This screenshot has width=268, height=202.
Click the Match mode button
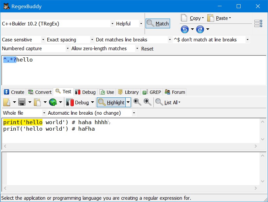tap(158, 23)
